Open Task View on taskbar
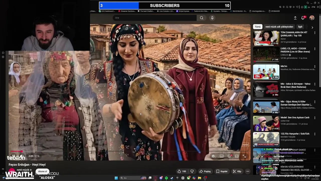 tap(150, 178)
